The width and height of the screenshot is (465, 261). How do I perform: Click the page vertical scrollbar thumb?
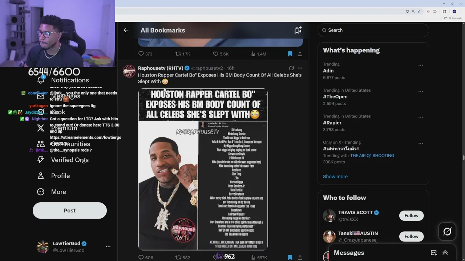coord(463,157)
